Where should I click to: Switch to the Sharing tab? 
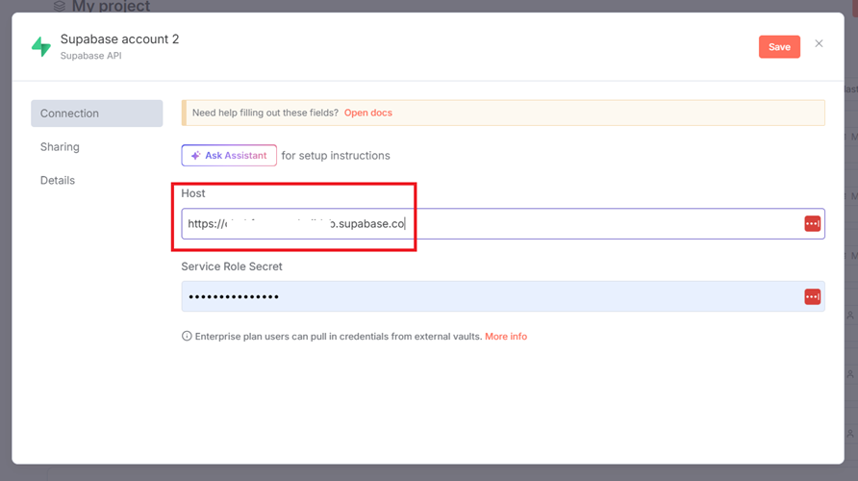click(60, 147)
